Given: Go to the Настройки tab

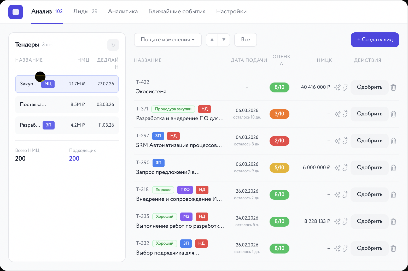Looking at the screenshot, I should point(231,11).
